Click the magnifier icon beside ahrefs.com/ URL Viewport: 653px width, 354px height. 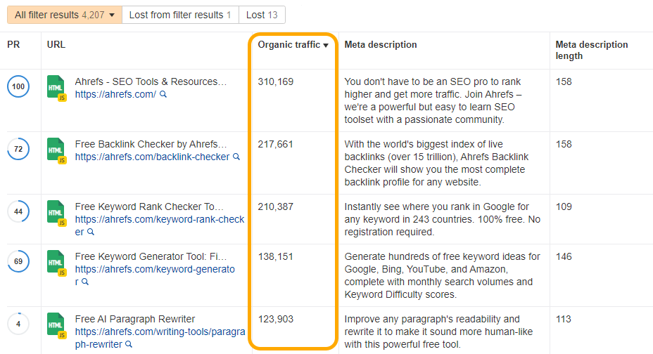[163, 94]
